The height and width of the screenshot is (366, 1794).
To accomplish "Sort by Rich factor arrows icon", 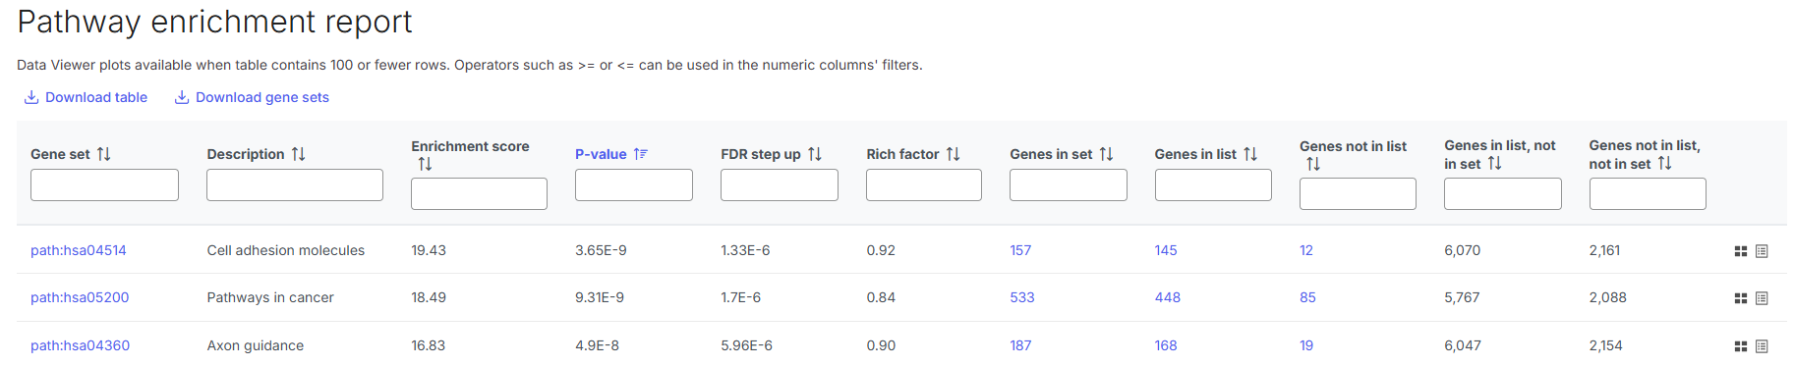I will point(953,154).
